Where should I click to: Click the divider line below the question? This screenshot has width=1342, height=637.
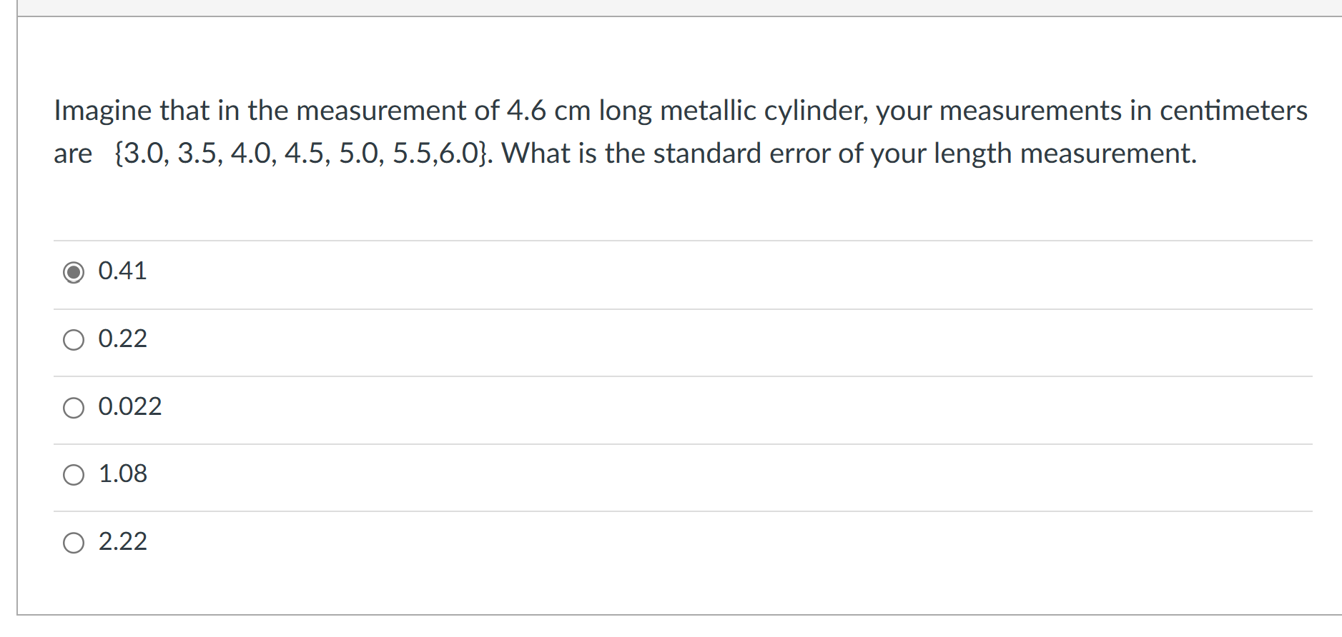pyautogui.click(x=679, y=238)
